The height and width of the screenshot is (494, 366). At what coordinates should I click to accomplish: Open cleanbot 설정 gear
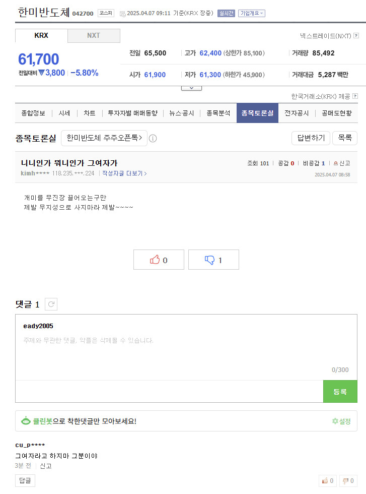(x=341, y=421)
